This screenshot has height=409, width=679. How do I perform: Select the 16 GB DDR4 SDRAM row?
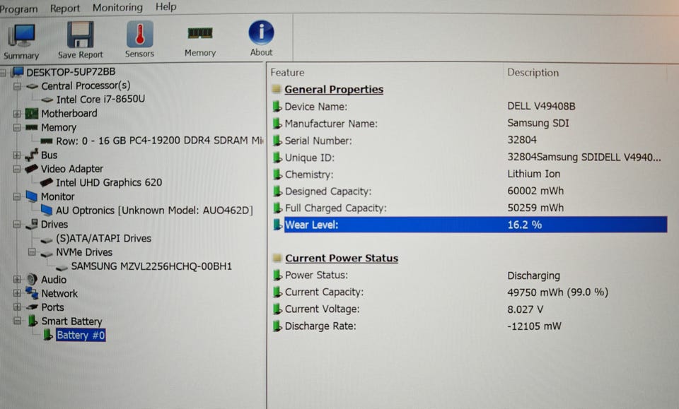tap(159, 141)
